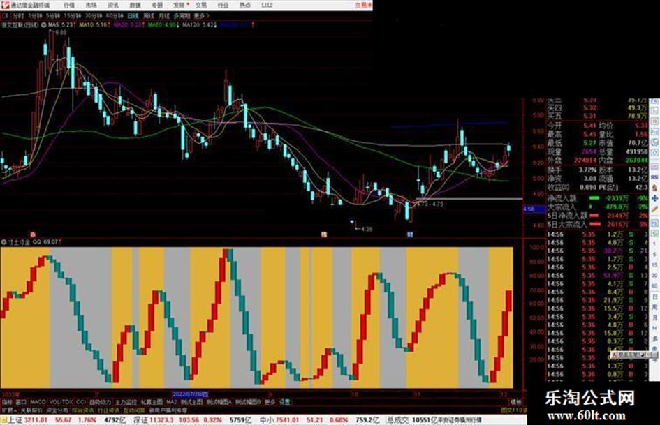Expand the 扩展 panel toggle
Screen dimensions: 660x425
9,410
